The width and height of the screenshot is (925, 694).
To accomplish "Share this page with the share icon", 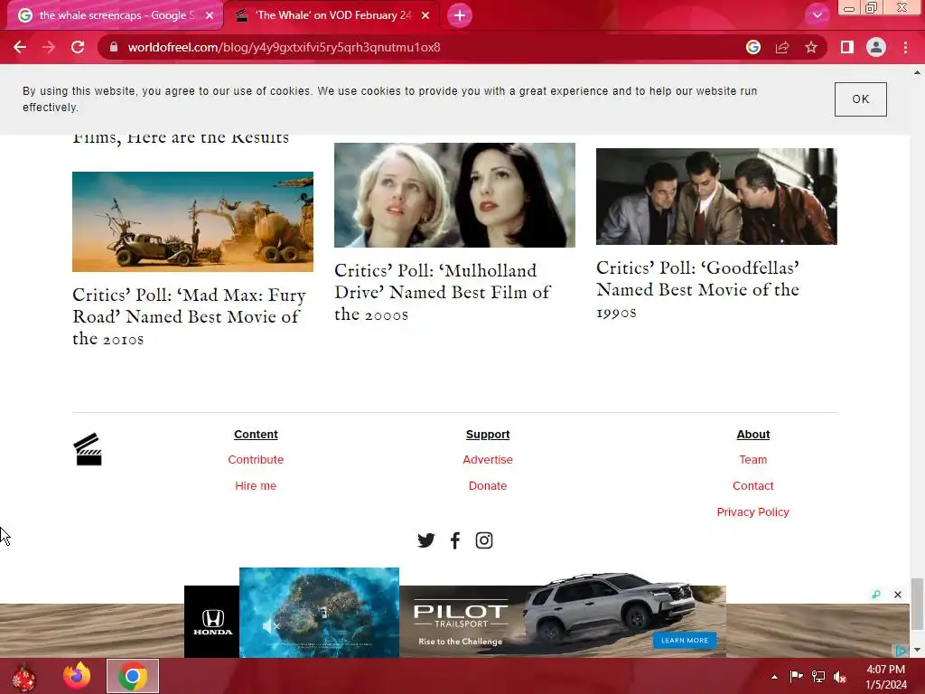I will 782,47.
